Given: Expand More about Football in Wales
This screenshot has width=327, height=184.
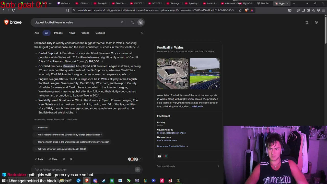Looking at the screenshot, I should coord(173,146).
